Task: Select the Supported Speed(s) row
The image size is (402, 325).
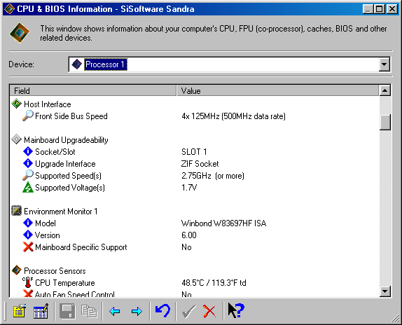Action: coord(194,175)
